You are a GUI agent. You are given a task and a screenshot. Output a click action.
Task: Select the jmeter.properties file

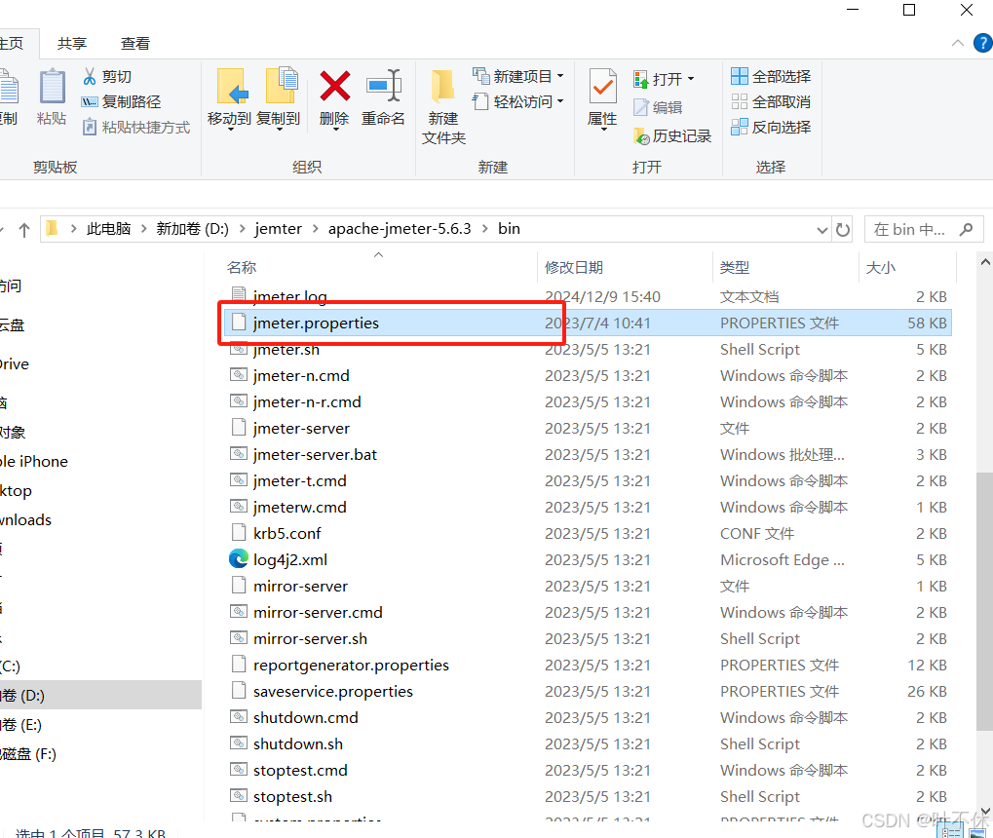[x=587, y=324]
